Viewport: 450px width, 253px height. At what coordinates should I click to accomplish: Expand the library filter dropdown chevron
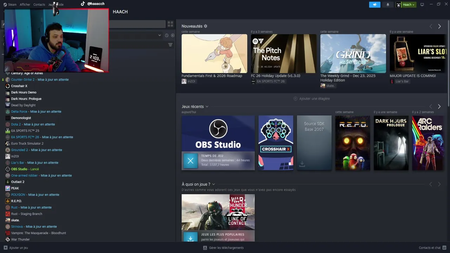(x=160, y=35)
